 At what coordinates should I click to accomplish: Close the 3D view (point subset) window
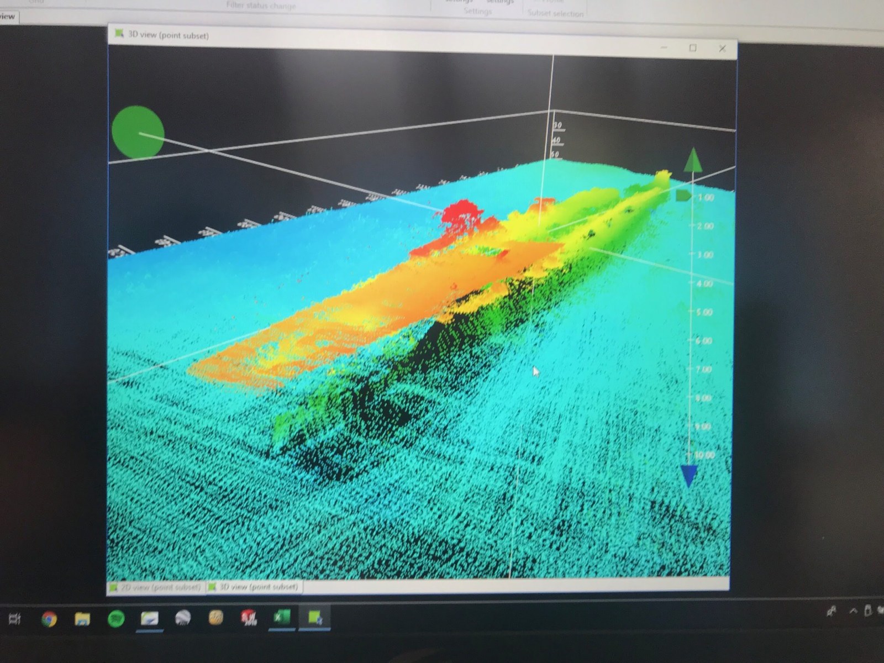722,49
